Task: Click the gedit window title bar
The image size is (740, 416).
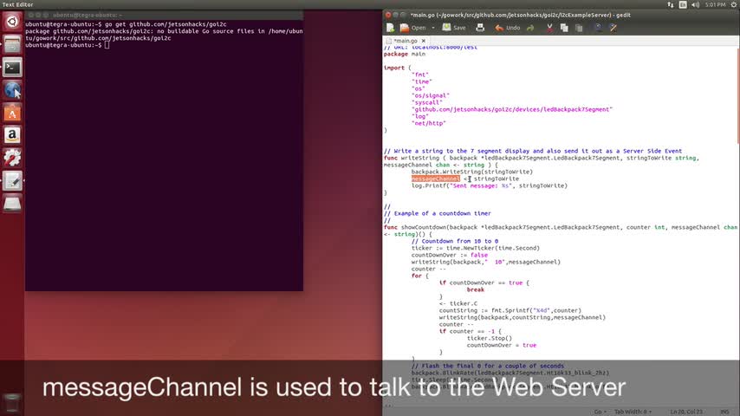Action: pos(561,15)
